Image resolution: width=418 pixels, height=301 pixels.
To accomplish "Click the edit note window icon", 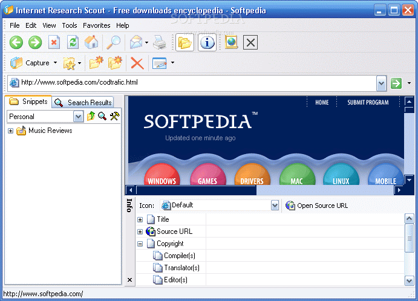I will click(x=160, y=63).
